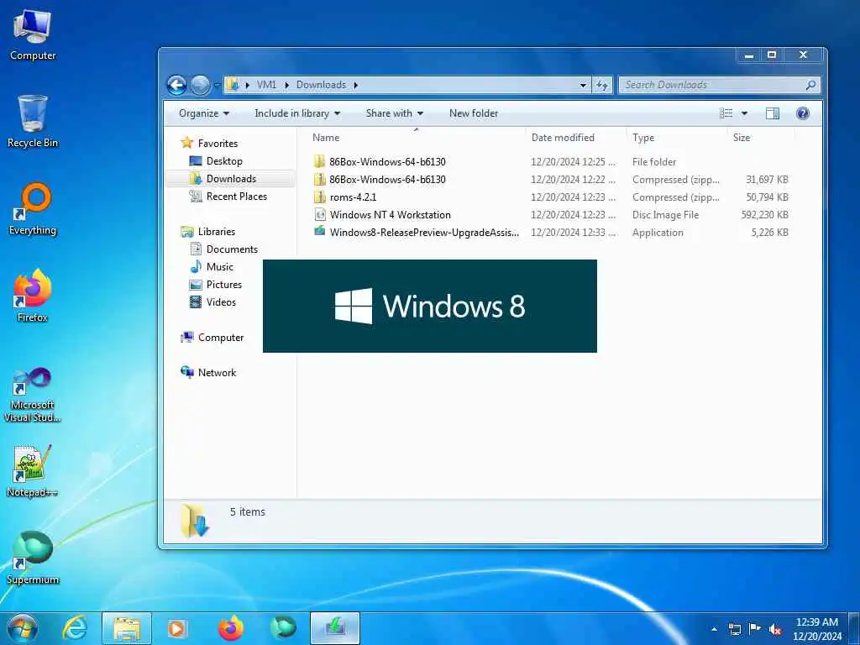Click the Explorer Back navigation button
Image resolution: width=860 pixels, height=645 pixels.
pos(176,85)
